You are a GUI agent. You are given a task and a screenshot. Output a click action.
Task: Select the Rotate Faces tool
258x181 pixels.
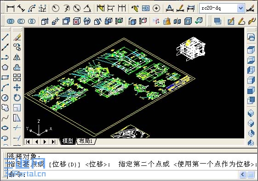[87, 21]
